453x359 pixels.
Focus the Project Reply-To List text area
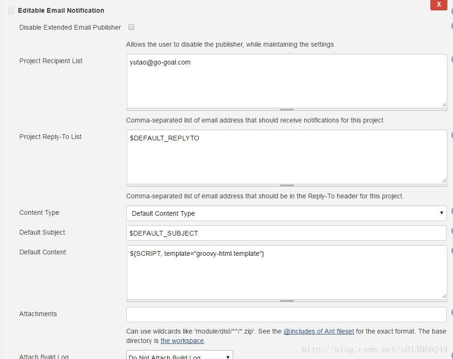tap(287, 157)
